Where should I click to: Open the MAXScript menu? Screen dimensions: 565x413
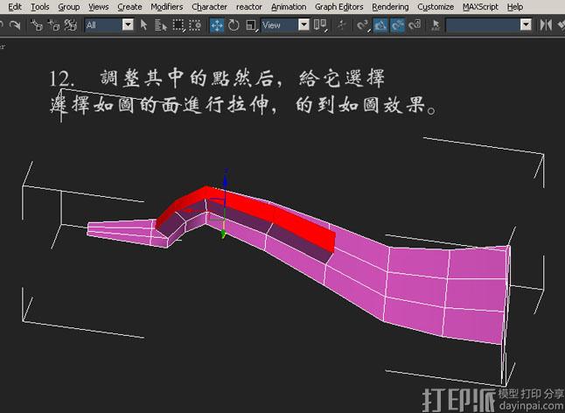(480, 6)
